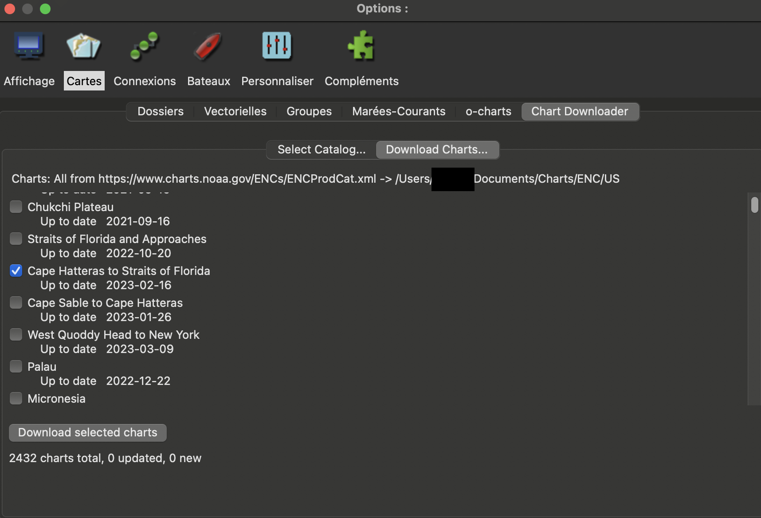
Task: Click the Compléments green puzzle icon
Action: tap(361, 46)
